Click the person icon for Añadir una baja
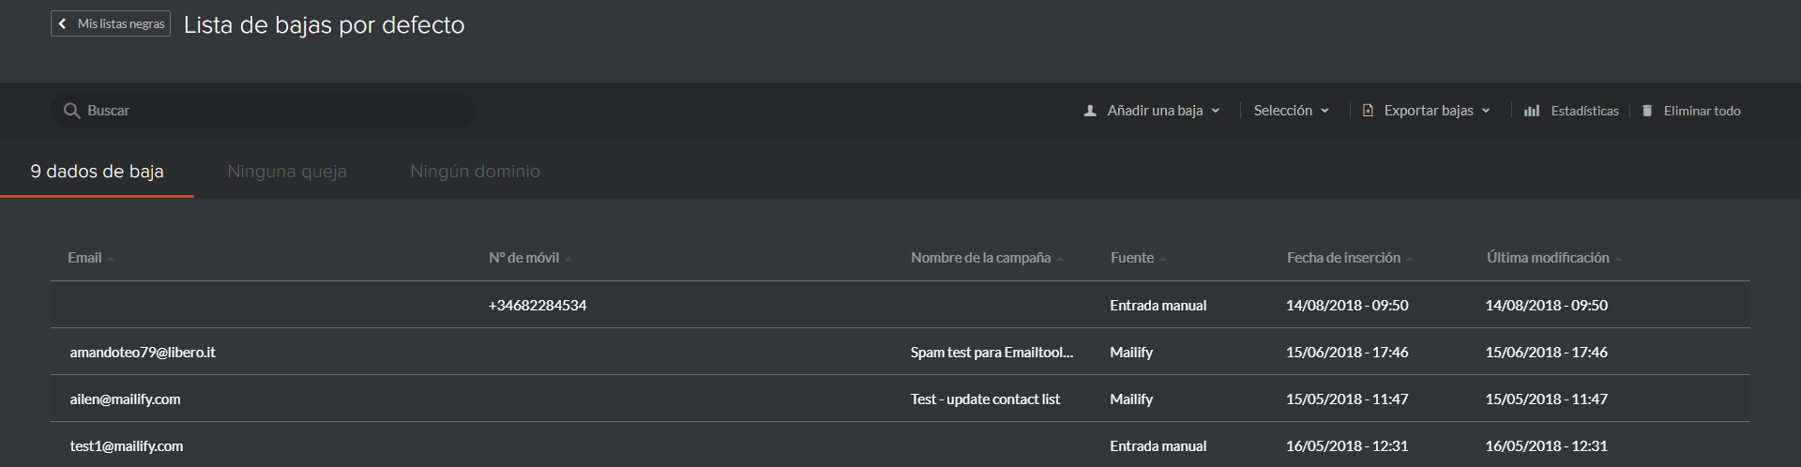The image size is (1801, 467). pos(1090,111)
